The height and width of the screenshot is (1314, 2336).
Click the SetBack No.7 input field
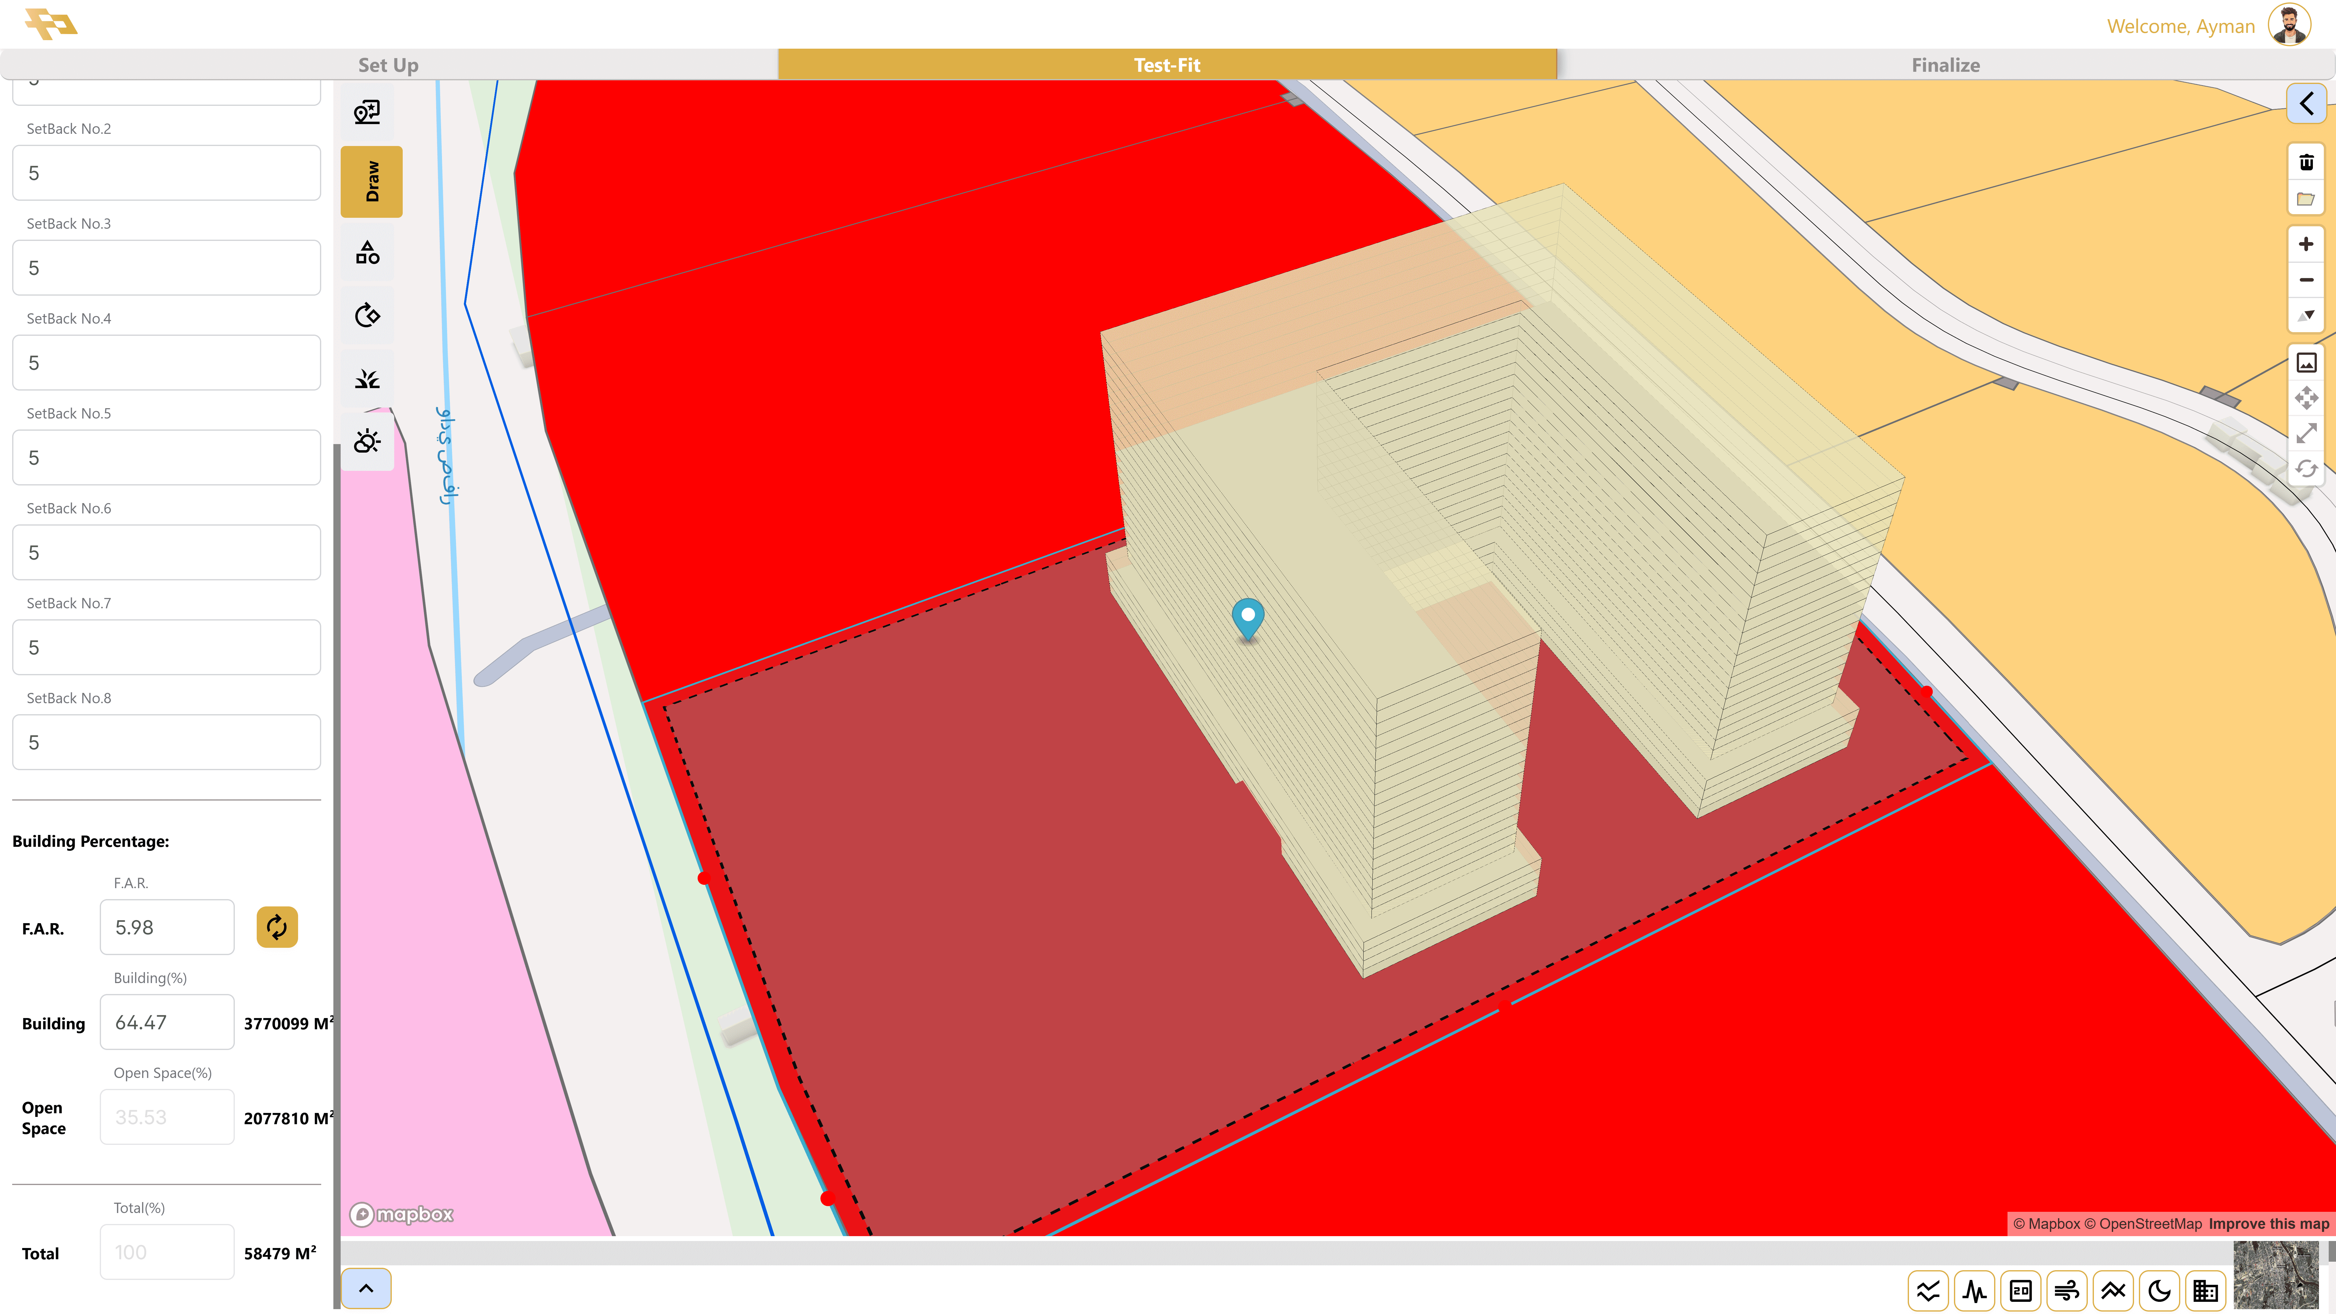tap(167, 648)
